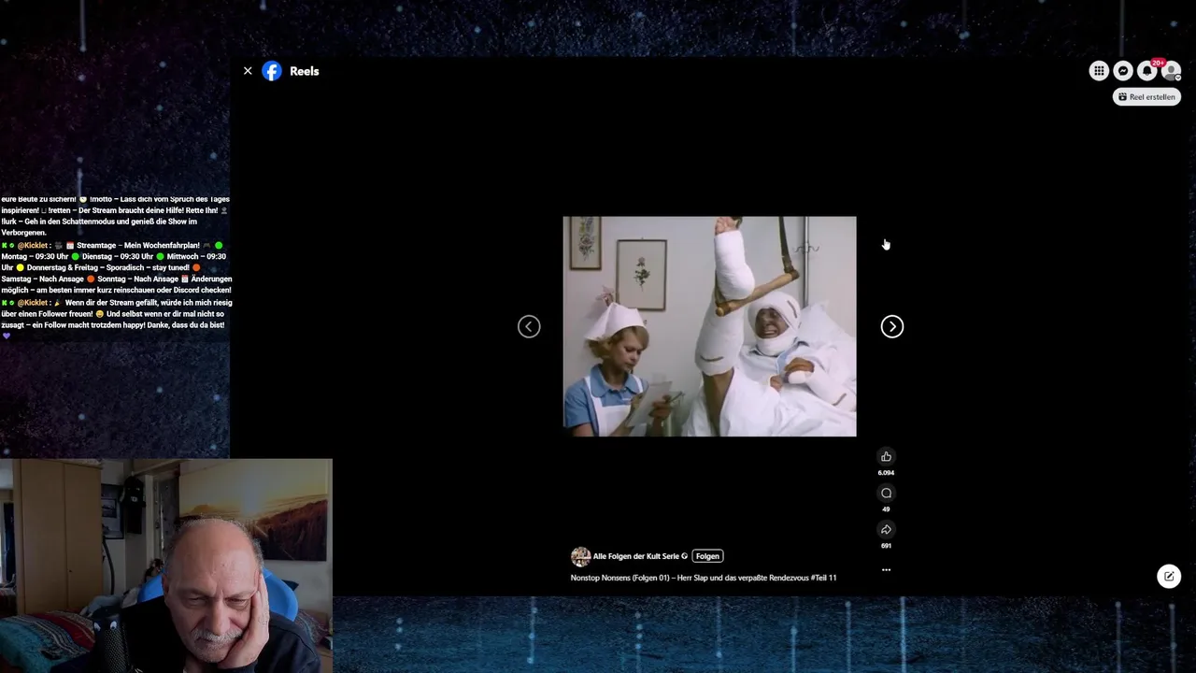Click the 'Reel erstellen' button

point(1146,96)
